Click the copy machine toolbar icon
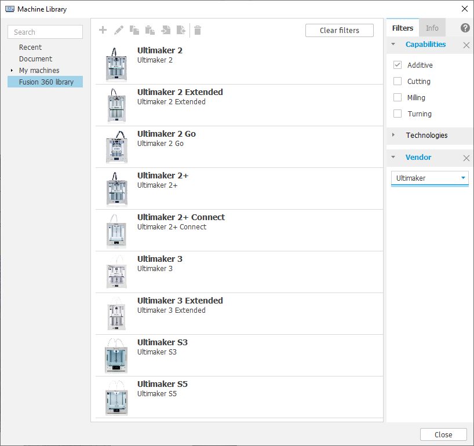 [134, 30]
